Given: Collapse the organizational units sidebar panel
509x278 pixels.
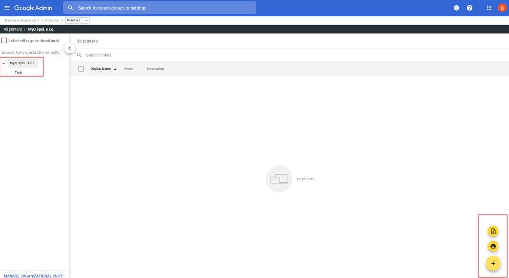Looking at the screenshot, I should [69, 48].
